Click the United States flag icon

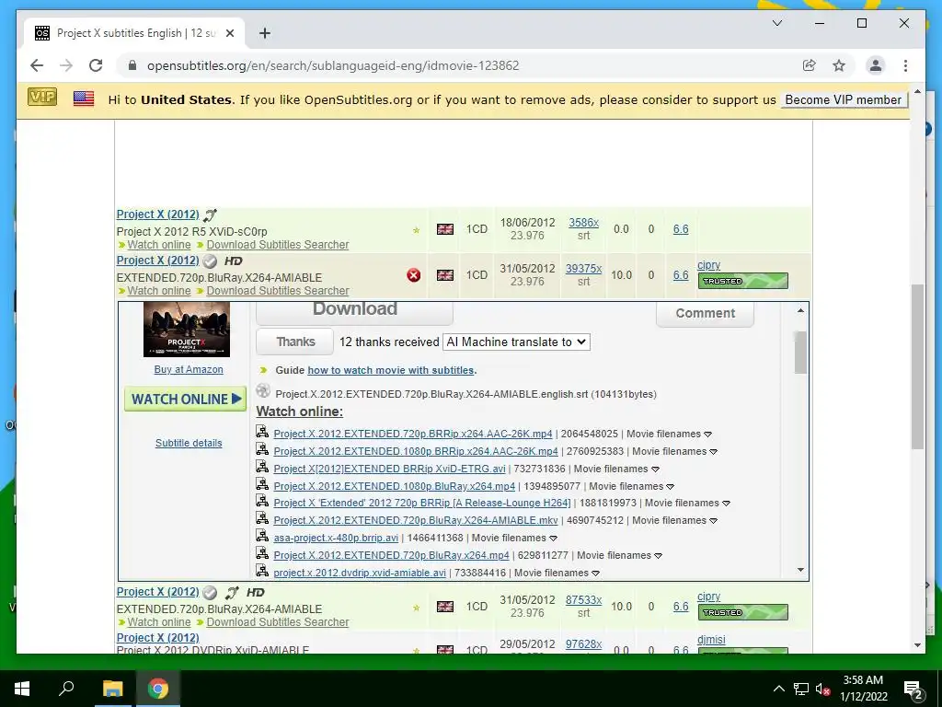(x=84, y=99)
